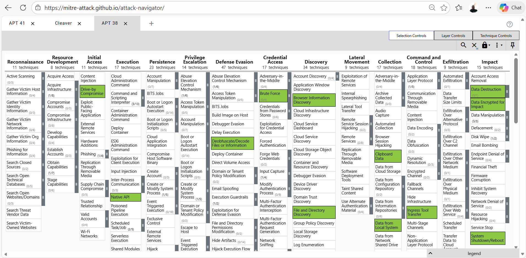Viewport: 526px width, 258px height.
Task: Toggle the sticky toolbar pin icon
Action: (x=513, y=45)
